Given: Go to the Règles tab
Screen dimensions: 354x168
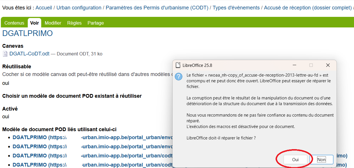Looking at the screenshot, I should pos(74,23).
